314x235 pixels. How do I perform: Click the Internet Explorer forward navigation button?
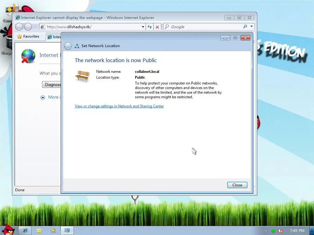pos(28,27)
